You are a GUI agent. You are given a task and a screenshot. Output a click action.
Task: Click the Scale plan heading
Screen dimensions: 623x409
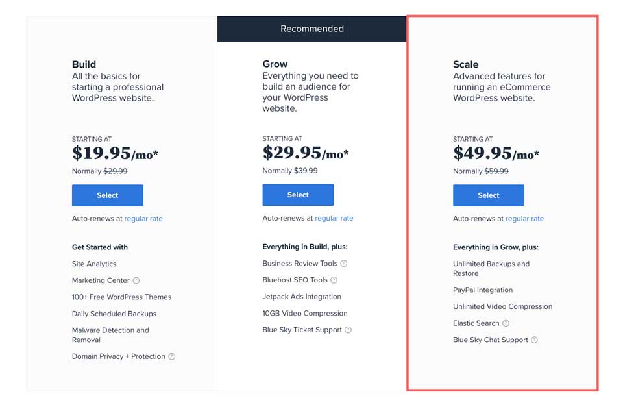(466, 64)
